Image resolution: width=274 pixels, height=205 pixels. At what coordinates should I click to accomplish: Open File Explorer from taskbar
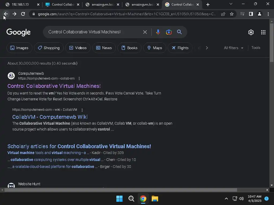[x=155, y=199]
